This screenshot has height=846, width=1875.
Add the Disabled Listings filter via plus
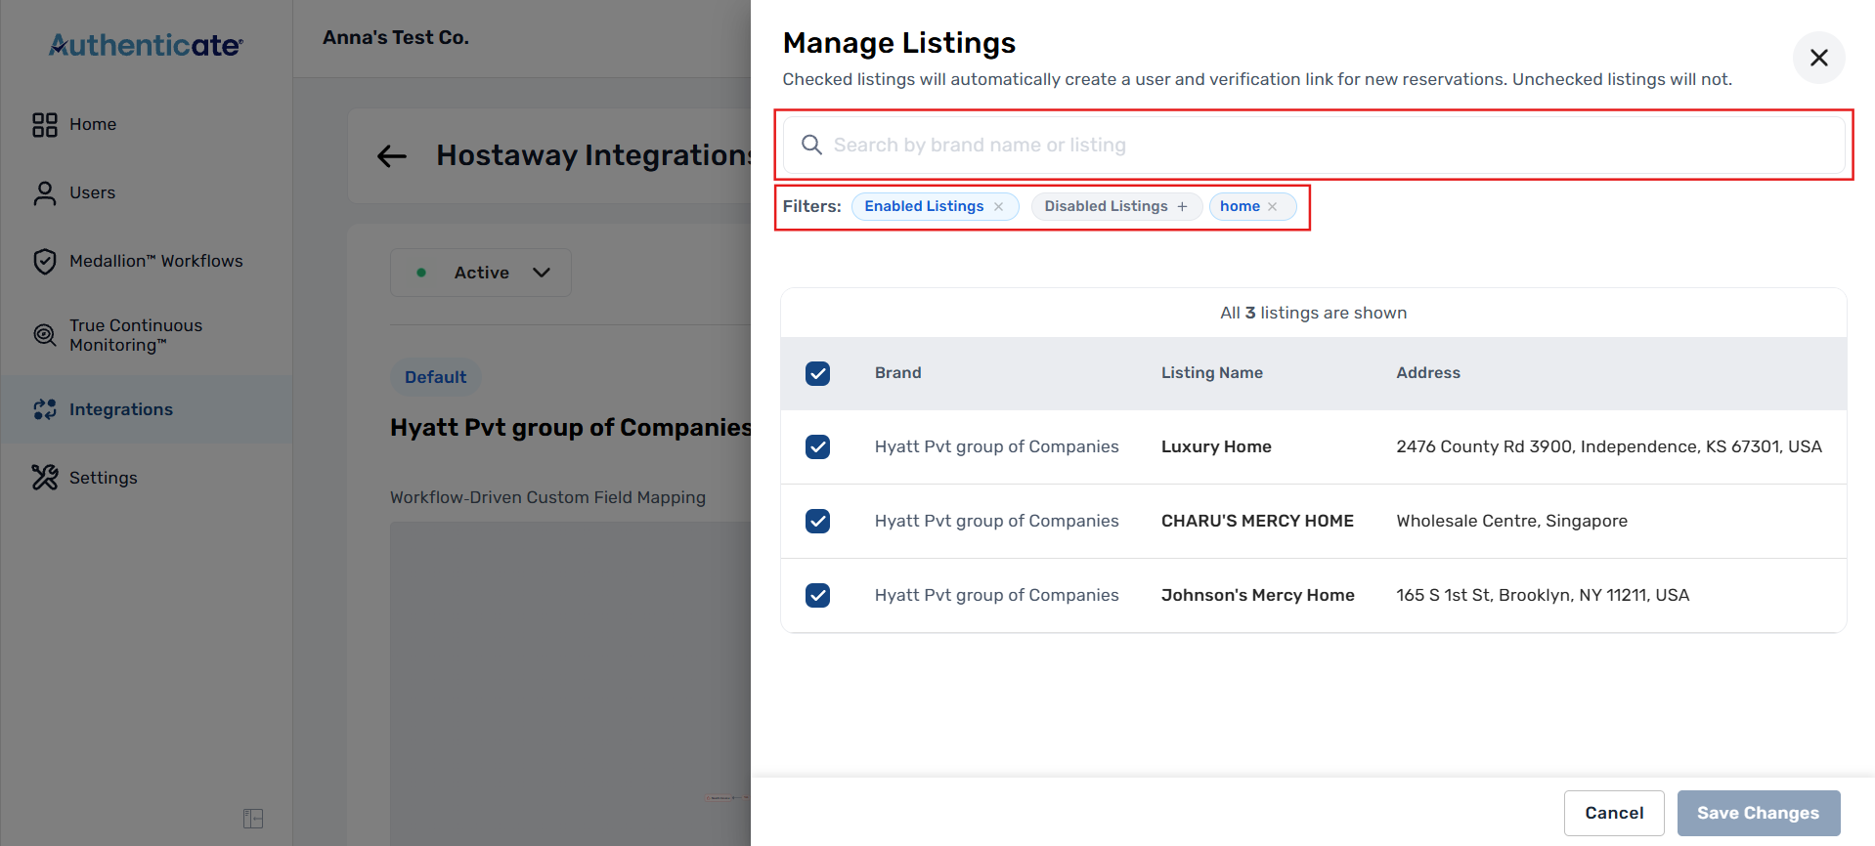tap(1182, 206)
